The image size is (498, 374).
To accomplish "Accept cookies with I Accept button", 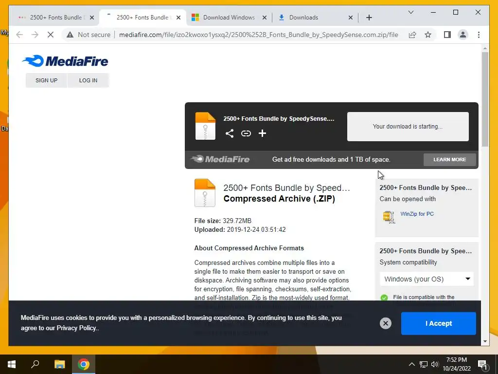I will (438, 323).
